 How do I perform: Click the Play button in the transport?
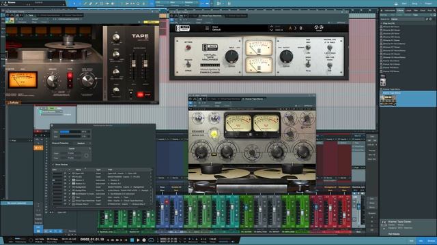pos(138,240)
